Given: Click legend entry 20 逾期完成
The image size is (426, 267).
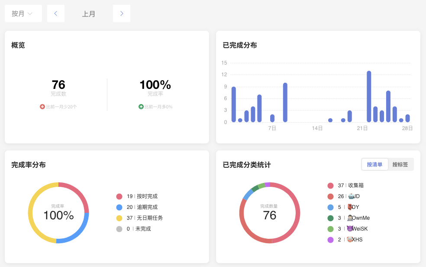Looking at the screenshot, I should pos(142,207).
